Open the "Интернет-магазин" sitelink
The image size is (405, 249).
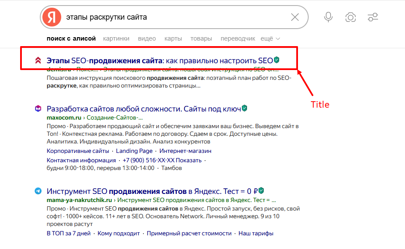pyautogui.click(x=185, y=151)
